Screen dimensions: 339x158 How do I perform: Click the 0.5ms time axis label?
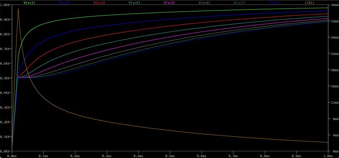(x=170, y=155)
